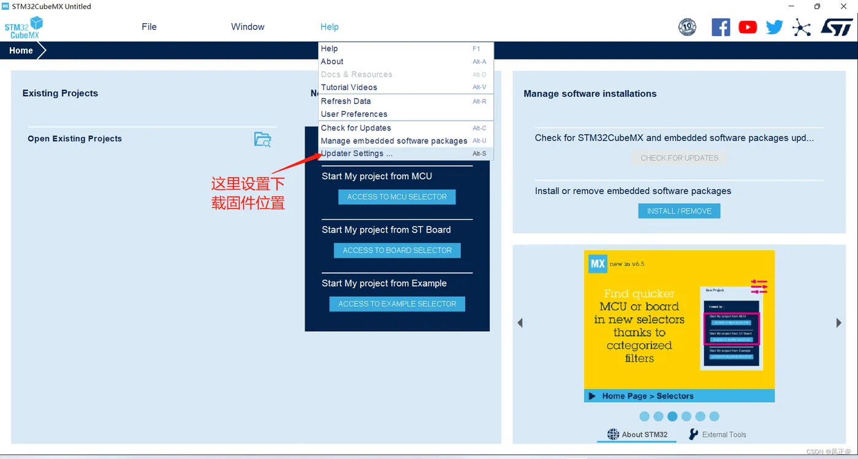
Task: Click the ST company logo
Action: [837, 27]
